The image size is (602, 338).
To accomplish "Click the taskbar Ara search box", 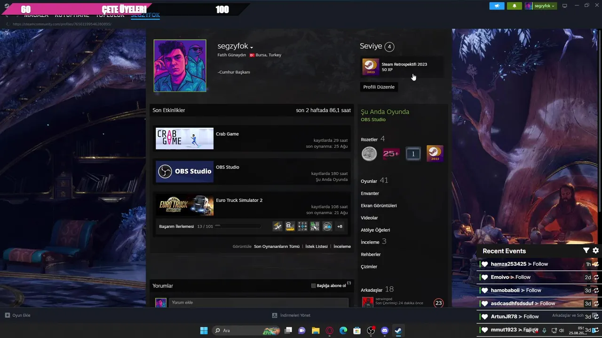I will click(x=247, y=330).
